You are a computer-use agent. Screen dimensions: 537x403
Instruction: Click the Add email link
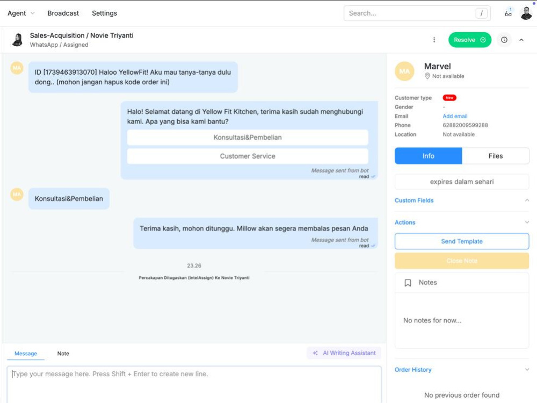(455, 116)
